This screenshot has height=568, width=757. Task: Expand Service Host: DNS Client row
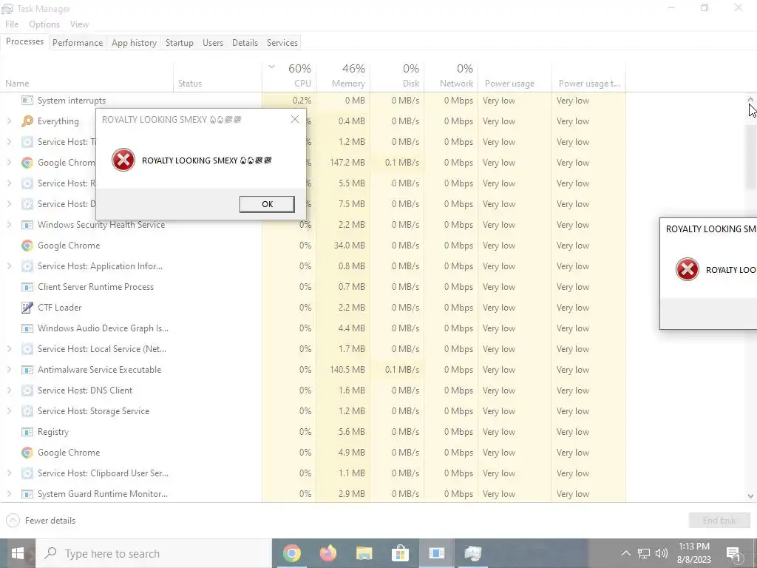pyautogui.click(x=9, y=390)
